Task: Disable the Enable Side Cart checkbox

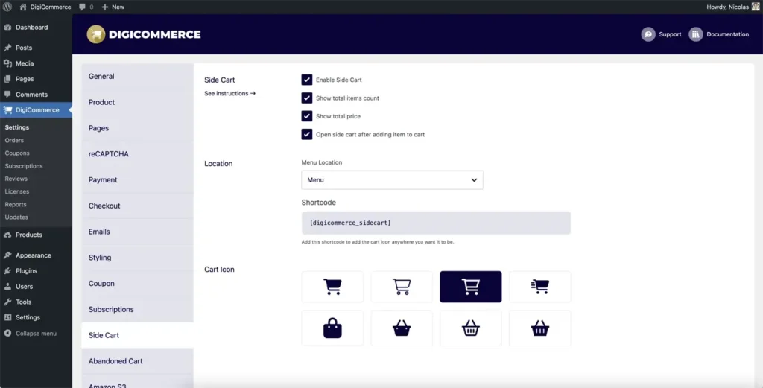Action: [x=307, y=80]
